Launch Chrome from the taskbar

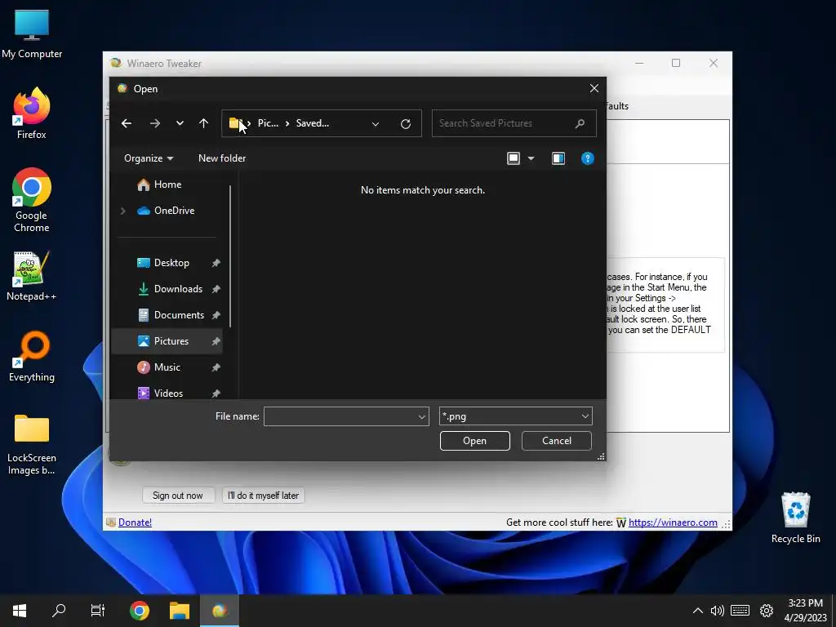[x=140, y=611]
